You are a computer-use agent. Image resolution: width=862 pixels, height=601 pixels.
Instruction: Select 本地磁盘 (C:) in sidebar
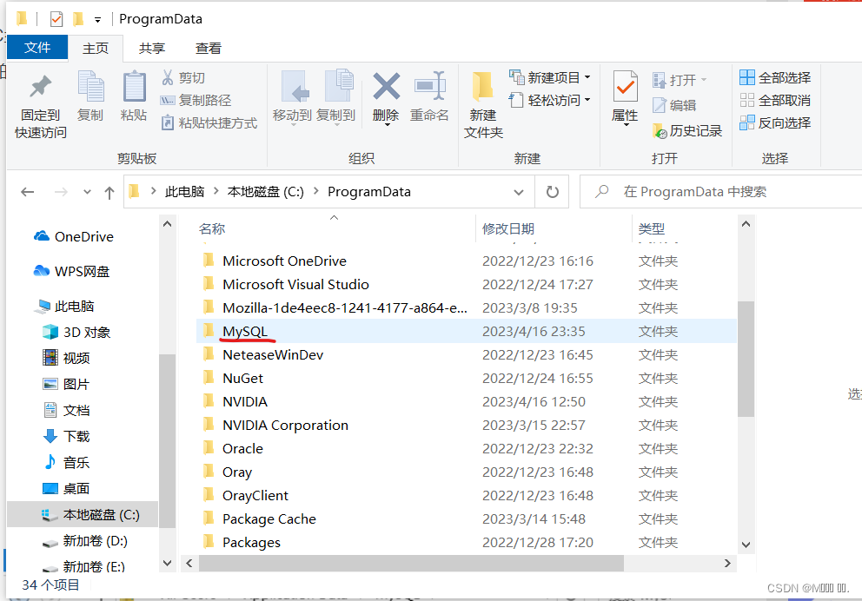tap(83, 515)
